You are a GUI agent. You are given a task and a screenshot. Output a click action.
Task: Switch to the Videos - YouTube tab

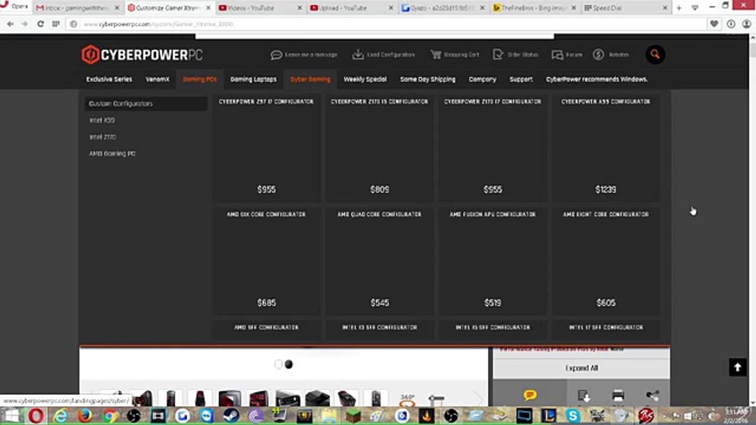259,8
